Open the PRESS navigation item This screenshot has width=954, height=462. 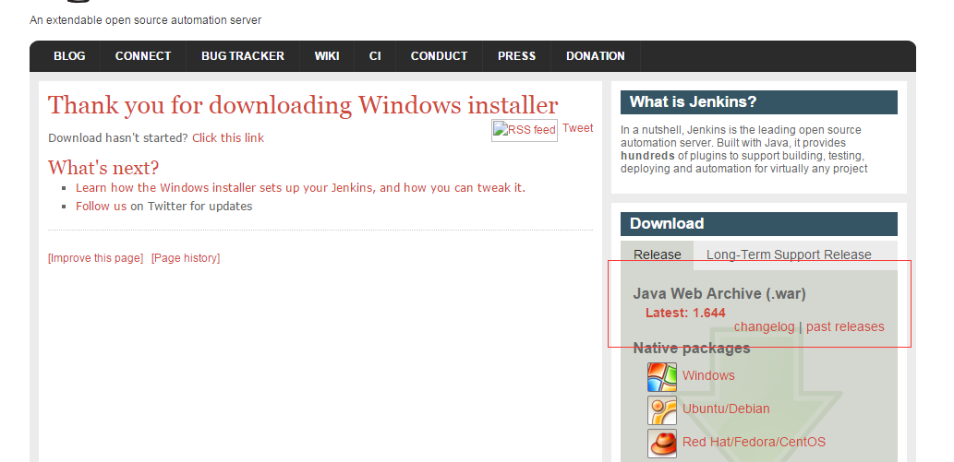click(516, 56)
